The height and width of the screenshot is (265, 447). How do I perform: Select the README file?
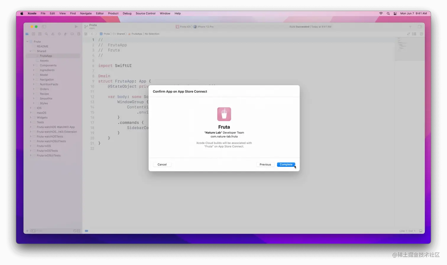(x=43, y=46)
